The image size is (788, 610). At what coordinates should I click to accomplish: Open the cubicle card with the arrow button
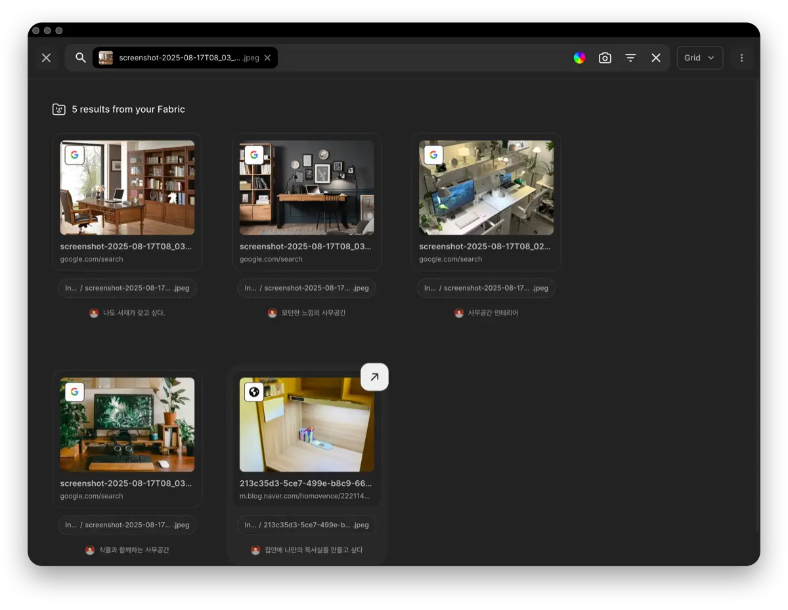(x=374, y=377)
